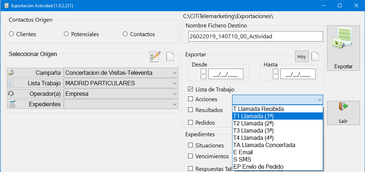Screen dimensions: 365x172
Task: Select TA Llamada Concertada option
Action: click(278, 145)
